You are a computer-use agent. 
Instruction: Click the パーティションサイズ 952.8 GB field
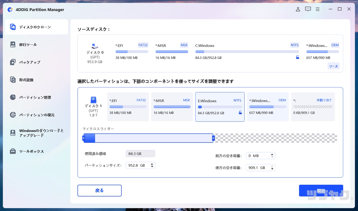[140, 165]
